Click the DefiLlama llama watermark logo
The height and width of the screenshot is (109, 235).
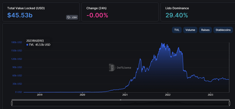pos(112,68)
